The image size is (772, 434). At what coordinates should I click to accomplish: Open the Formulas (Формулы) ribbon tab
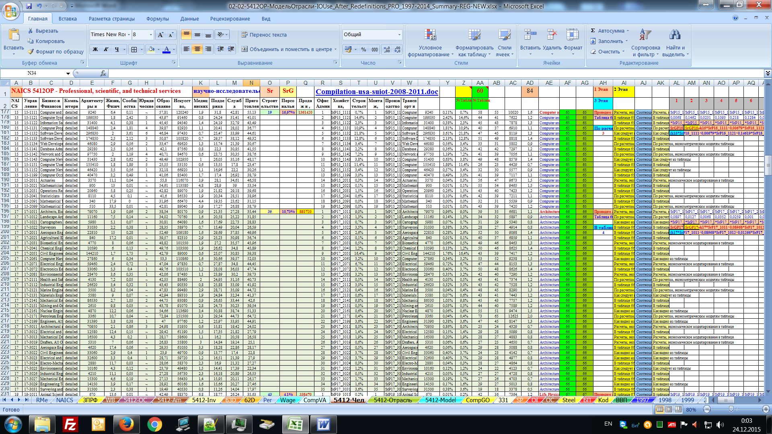(157, 18)
